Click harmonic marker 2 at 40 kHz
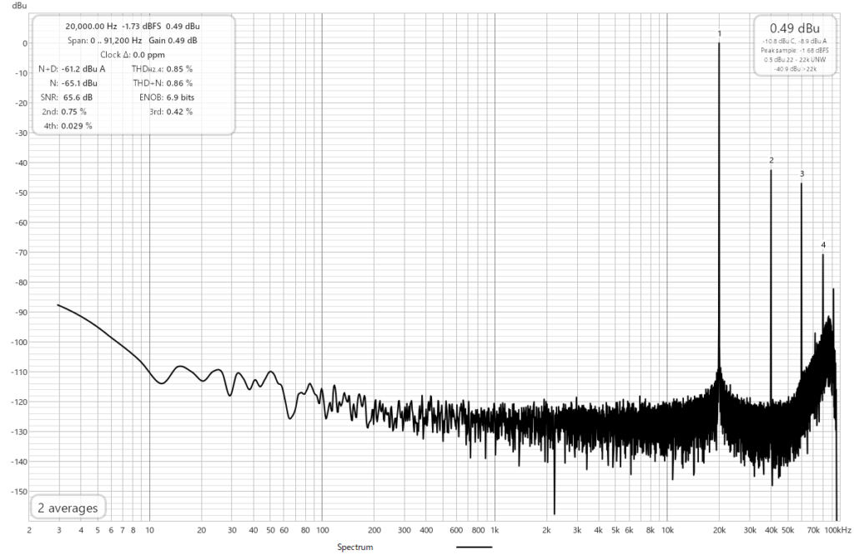Image resolution: width=854 pixels, height=555 pixels. coord(771,160)
